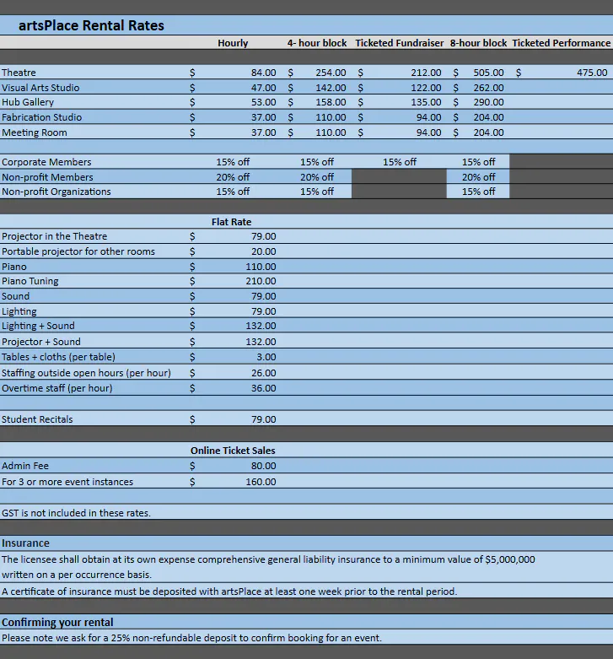Select Theatre ticketed fundraiser rate 212.00

tap(426, 73)
